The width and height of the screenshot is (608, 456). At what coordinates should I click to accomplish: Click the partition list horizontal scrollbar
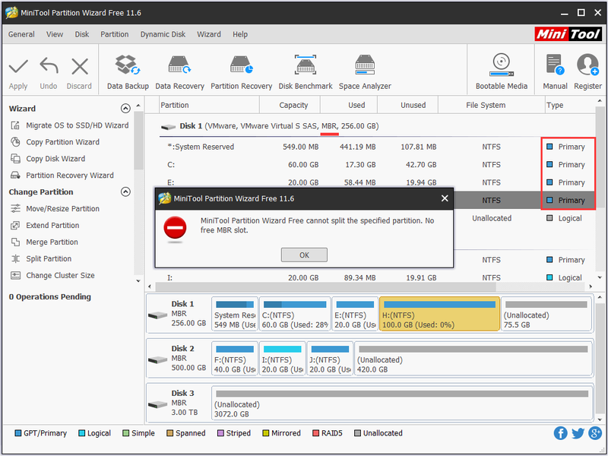(x=325, y=287)
